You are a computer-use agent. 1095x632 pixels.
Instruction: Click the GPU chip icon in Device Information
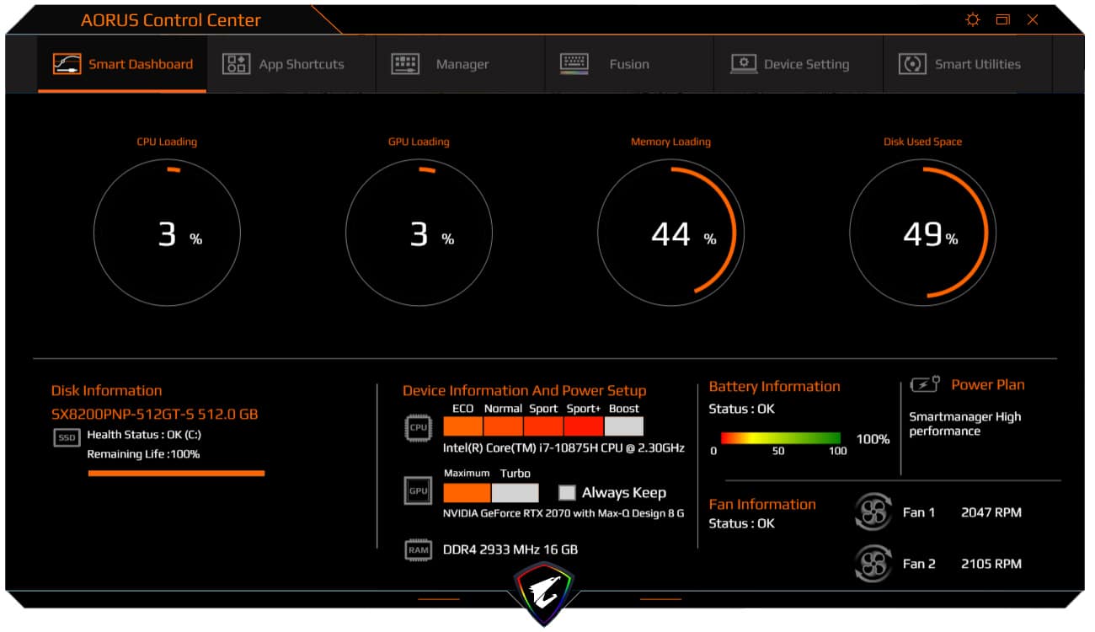[419, 490]
